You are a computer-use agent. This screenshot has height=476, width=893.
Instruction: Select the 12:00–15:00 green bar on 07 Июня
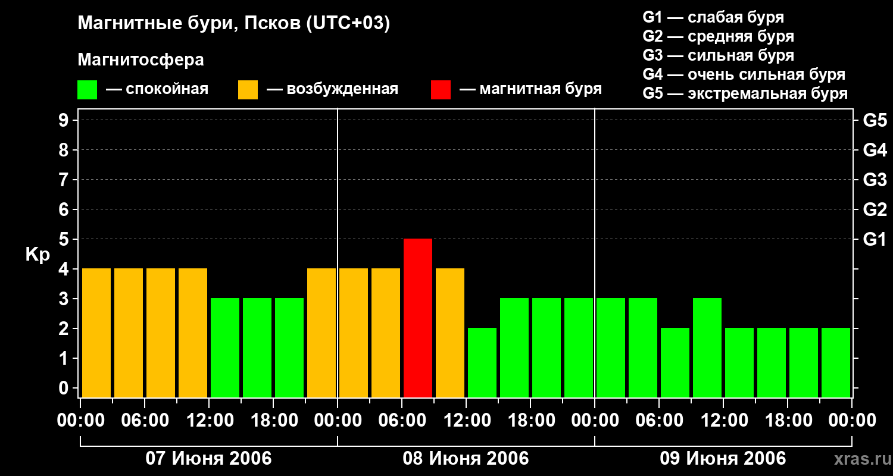(225, 347)
